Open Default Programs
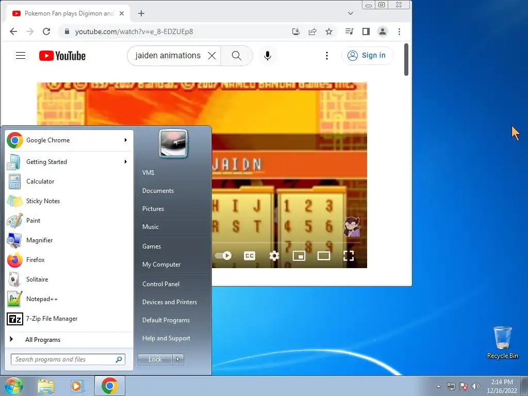This screenshot has height=396, width=528. pos(166,320)
